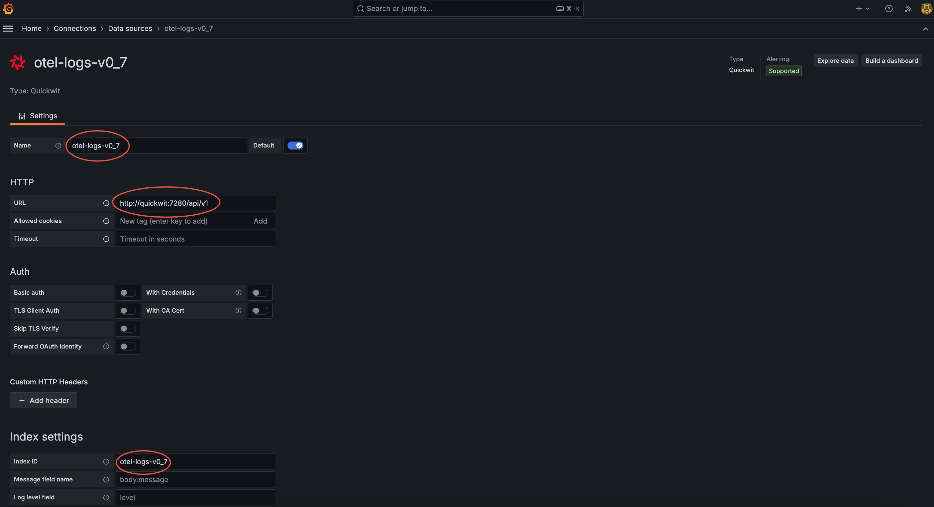Click the Message field name info icon
This screenshot has width=934, height=507.
click(106, 479)
